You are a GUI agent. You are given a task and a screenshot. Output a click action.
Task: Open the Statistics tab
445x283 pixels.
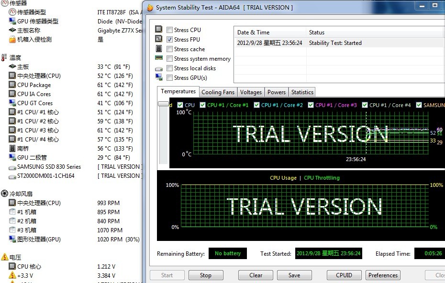pyautogui.click(x=302, y=92)
